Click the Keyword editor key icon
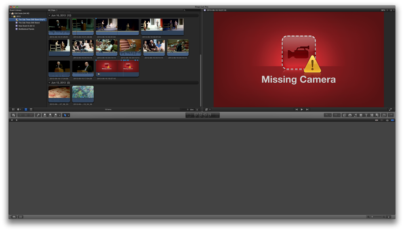The height and width of the screenshot is (231, 404). point(38,115)
